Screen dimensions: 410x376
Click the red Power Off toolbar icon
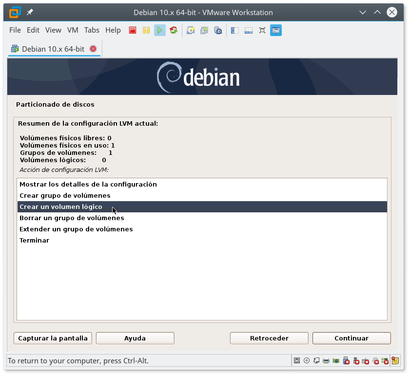tap(133, 30)
